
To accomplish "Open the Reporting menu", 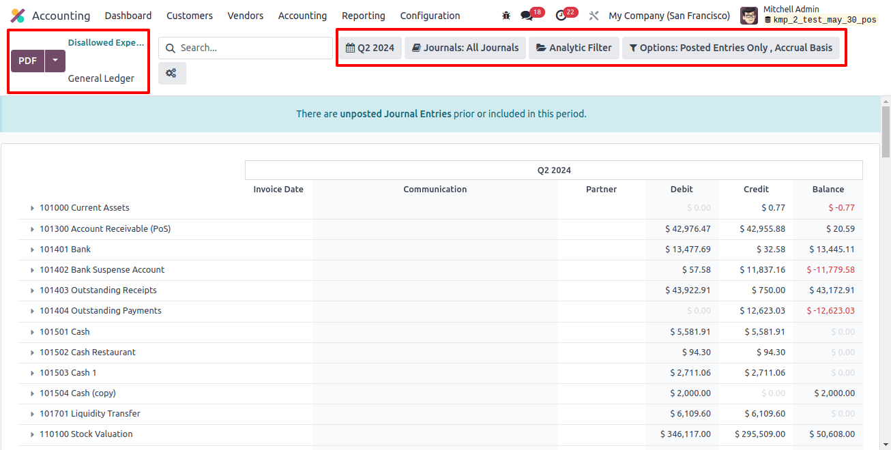I will [364, 16].
